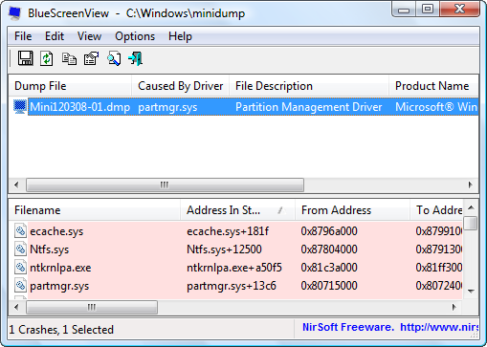487x347 pixels.
Task: Refresh the crash list with the Refresh icon
Action: click(x=47, y=58)
